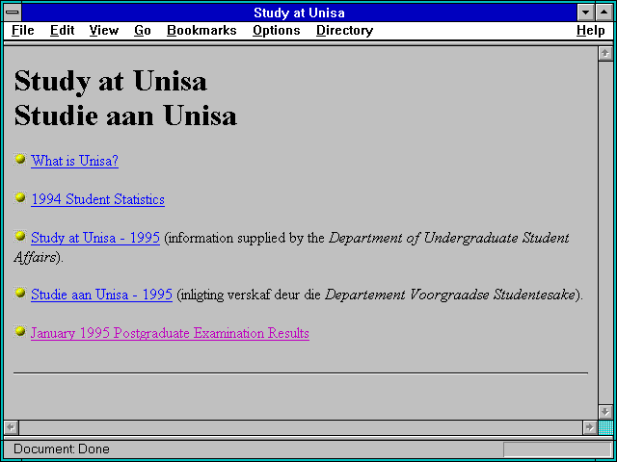Open the File menu
617x462 pixels.
[23, 30]
